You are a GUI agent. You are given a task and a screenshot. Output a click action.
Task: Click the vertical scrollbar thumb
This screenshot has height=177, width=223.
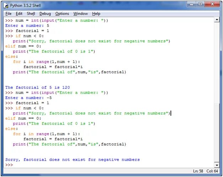(x=217, y=133)
